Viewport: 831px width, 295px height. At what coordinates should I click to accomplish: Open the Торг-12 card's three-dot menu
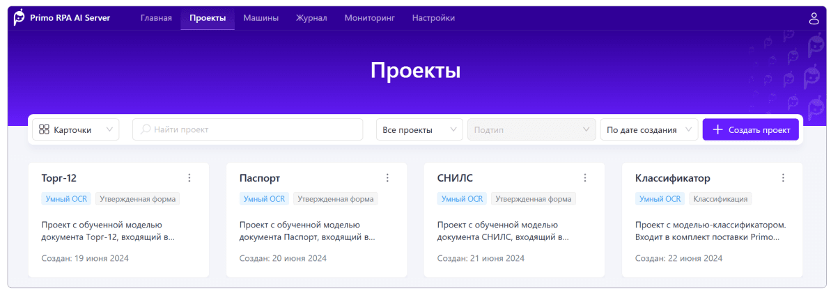[x=189, y=178]
